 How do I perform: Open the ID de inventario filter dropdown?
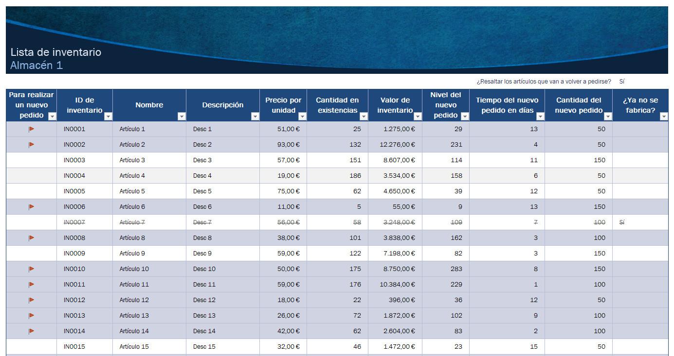click(x=108, y=116)
